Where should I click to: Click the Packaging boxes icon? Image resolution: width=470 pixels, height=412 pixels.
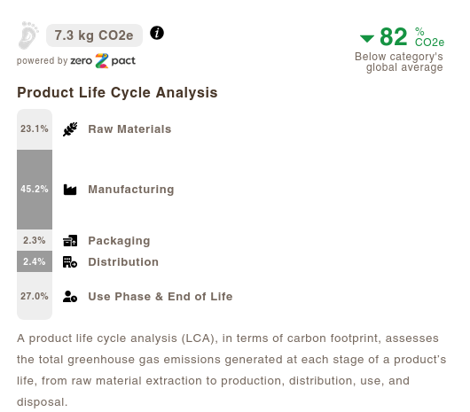(70, 241)
